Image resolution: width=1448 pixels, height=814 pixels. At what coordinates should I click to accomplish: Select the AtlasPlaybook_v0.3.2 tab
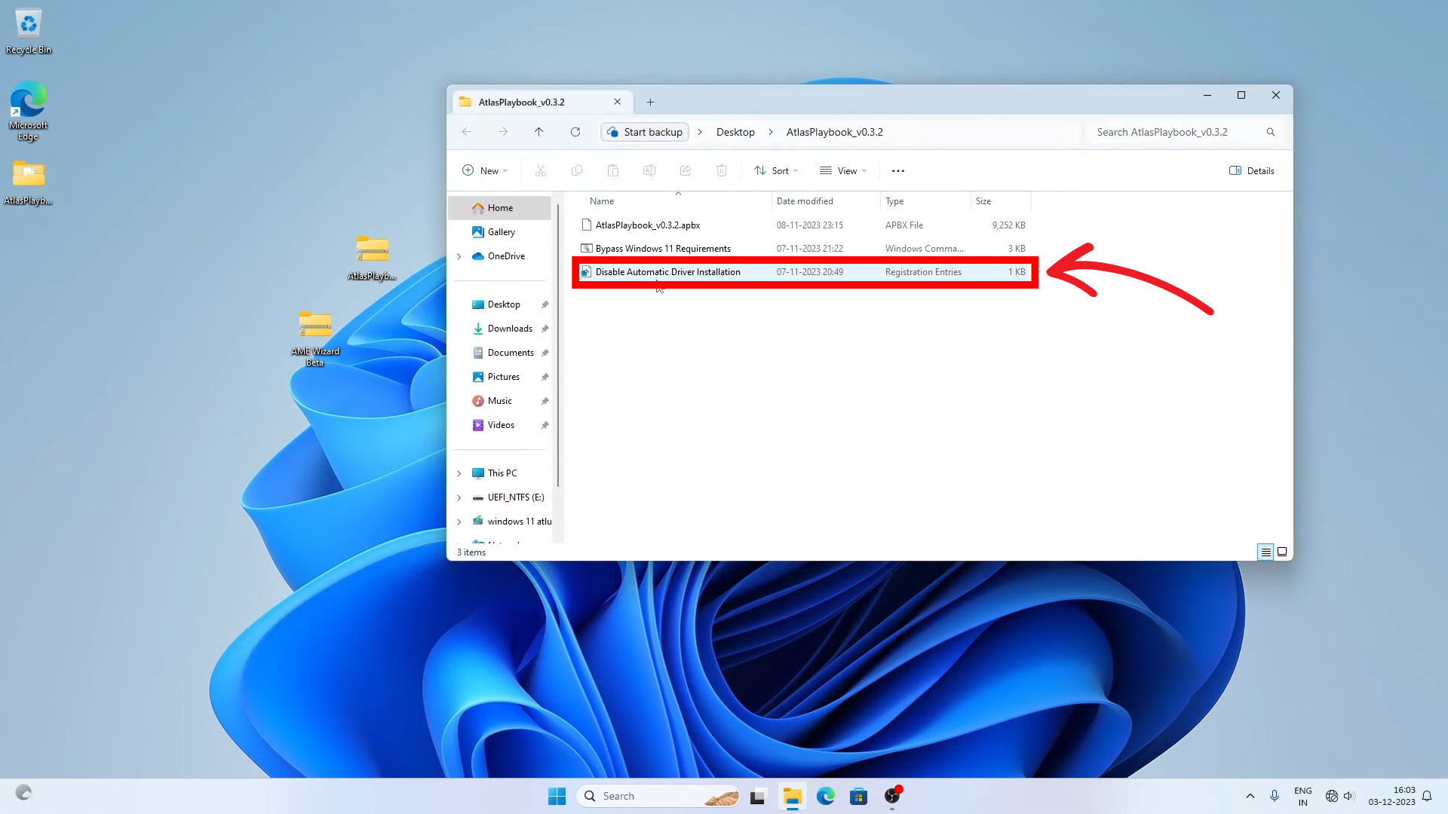(x=522, y=103)
